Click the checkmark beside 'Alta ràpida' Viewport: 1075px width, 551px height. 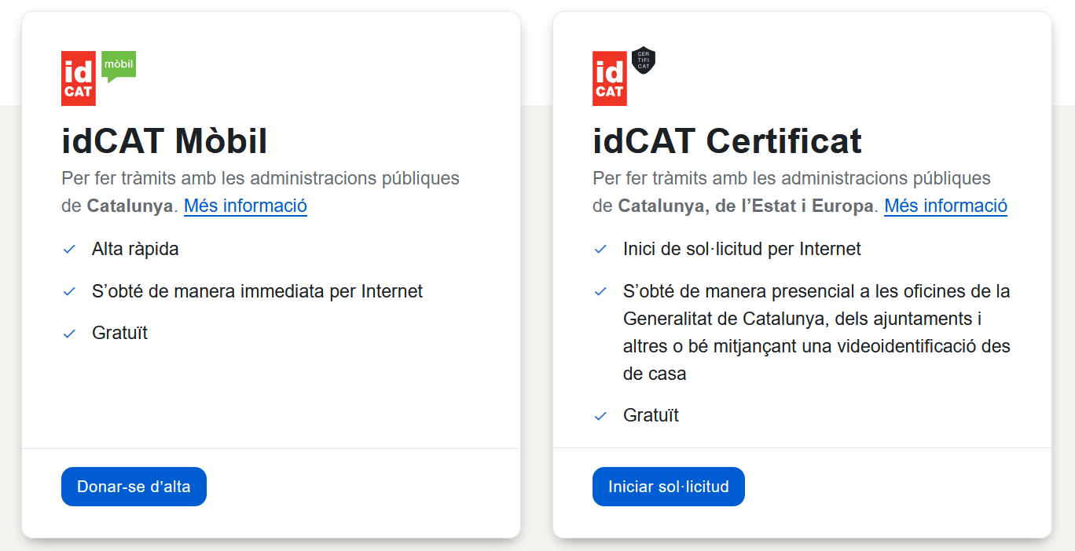[x=69, y=250]
